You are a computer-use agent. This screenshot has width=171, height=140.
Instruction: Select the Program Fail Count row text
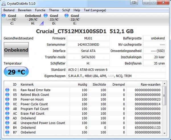[34, 109]
